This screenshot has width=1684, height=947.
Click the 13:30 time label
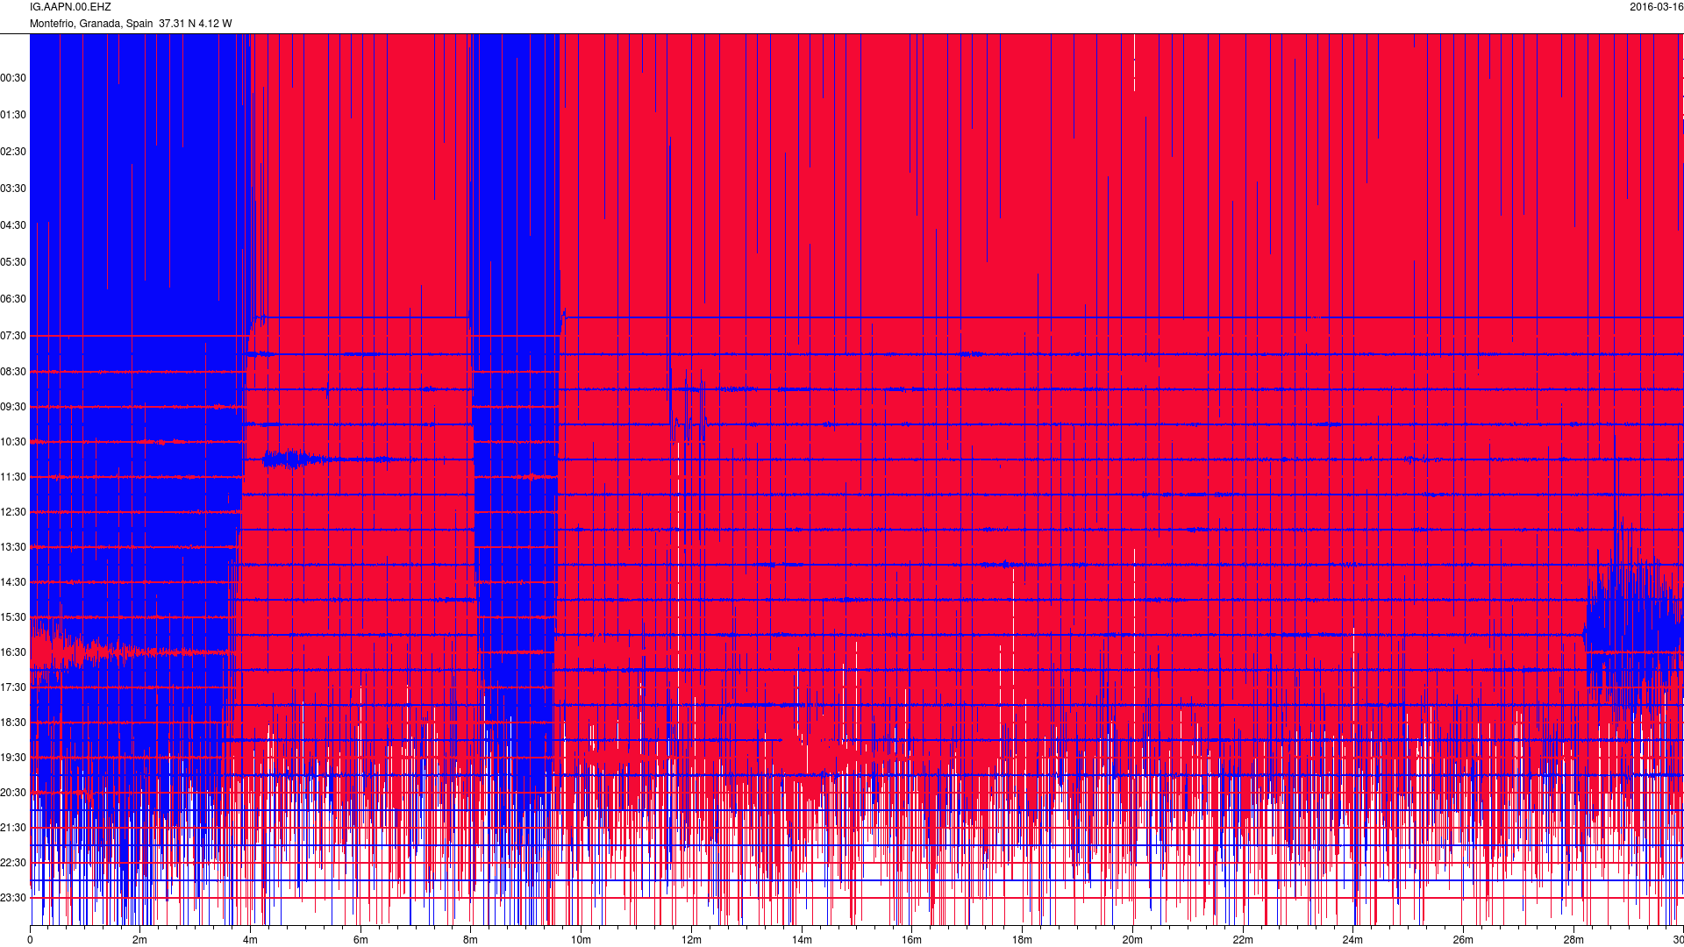point(13,547)
